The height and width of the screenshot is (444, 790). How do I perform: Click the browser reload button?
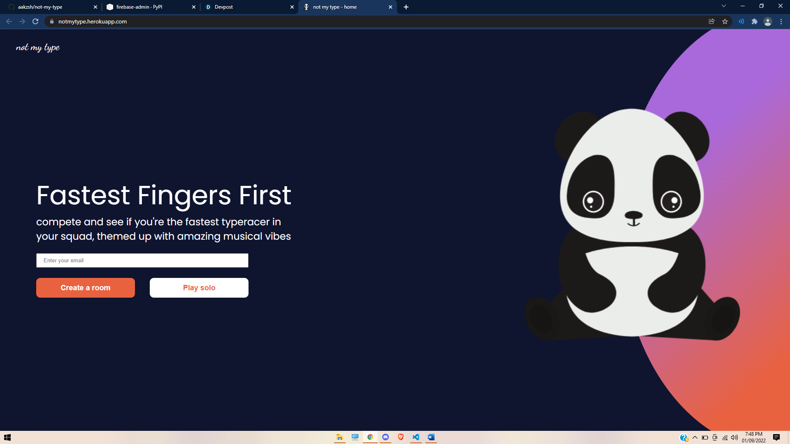(35, 21)
